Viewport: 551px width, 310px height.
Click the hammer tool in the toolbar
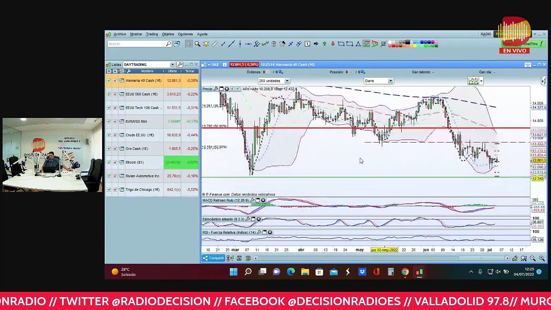(282, 44)
